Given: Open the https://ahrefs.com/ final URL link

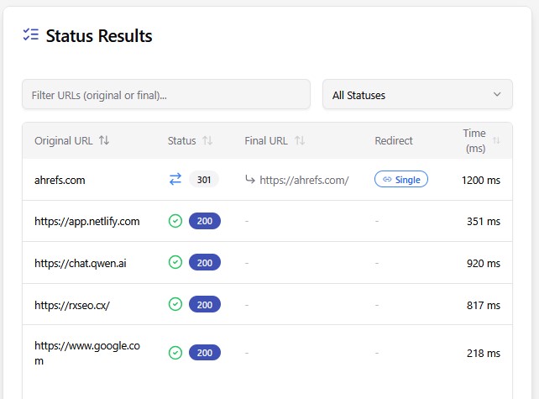Looking at the screenshot, I should (303, 180).
